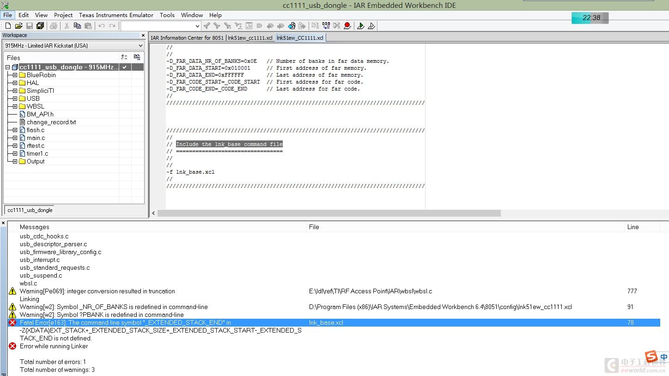Click the Compile toolbar icon
Viewport: 669px width, 376px height.
(x=315, y=26)
